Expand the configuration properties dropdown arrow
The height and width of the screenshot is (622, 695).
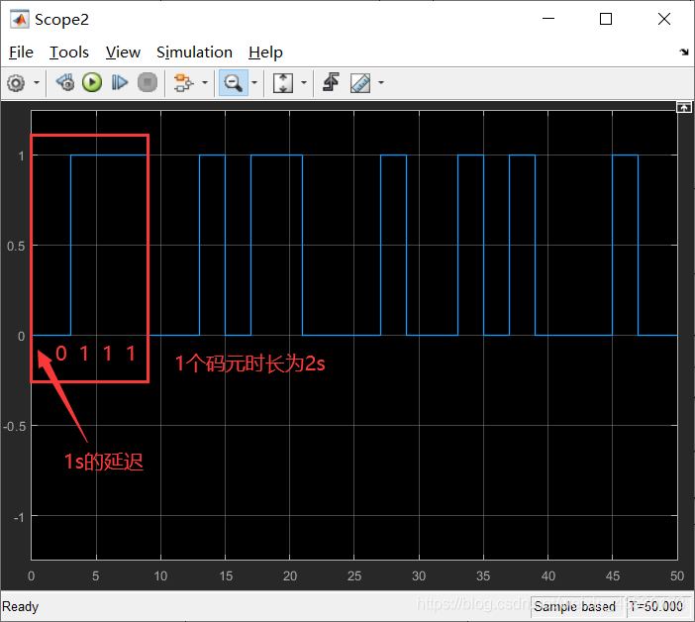pos(37,82)
